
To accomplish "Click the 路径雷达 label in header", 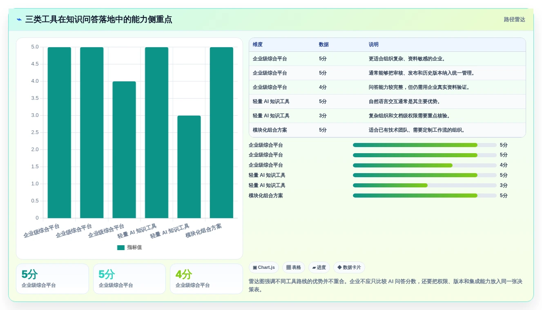I will [x=514, y=20].
